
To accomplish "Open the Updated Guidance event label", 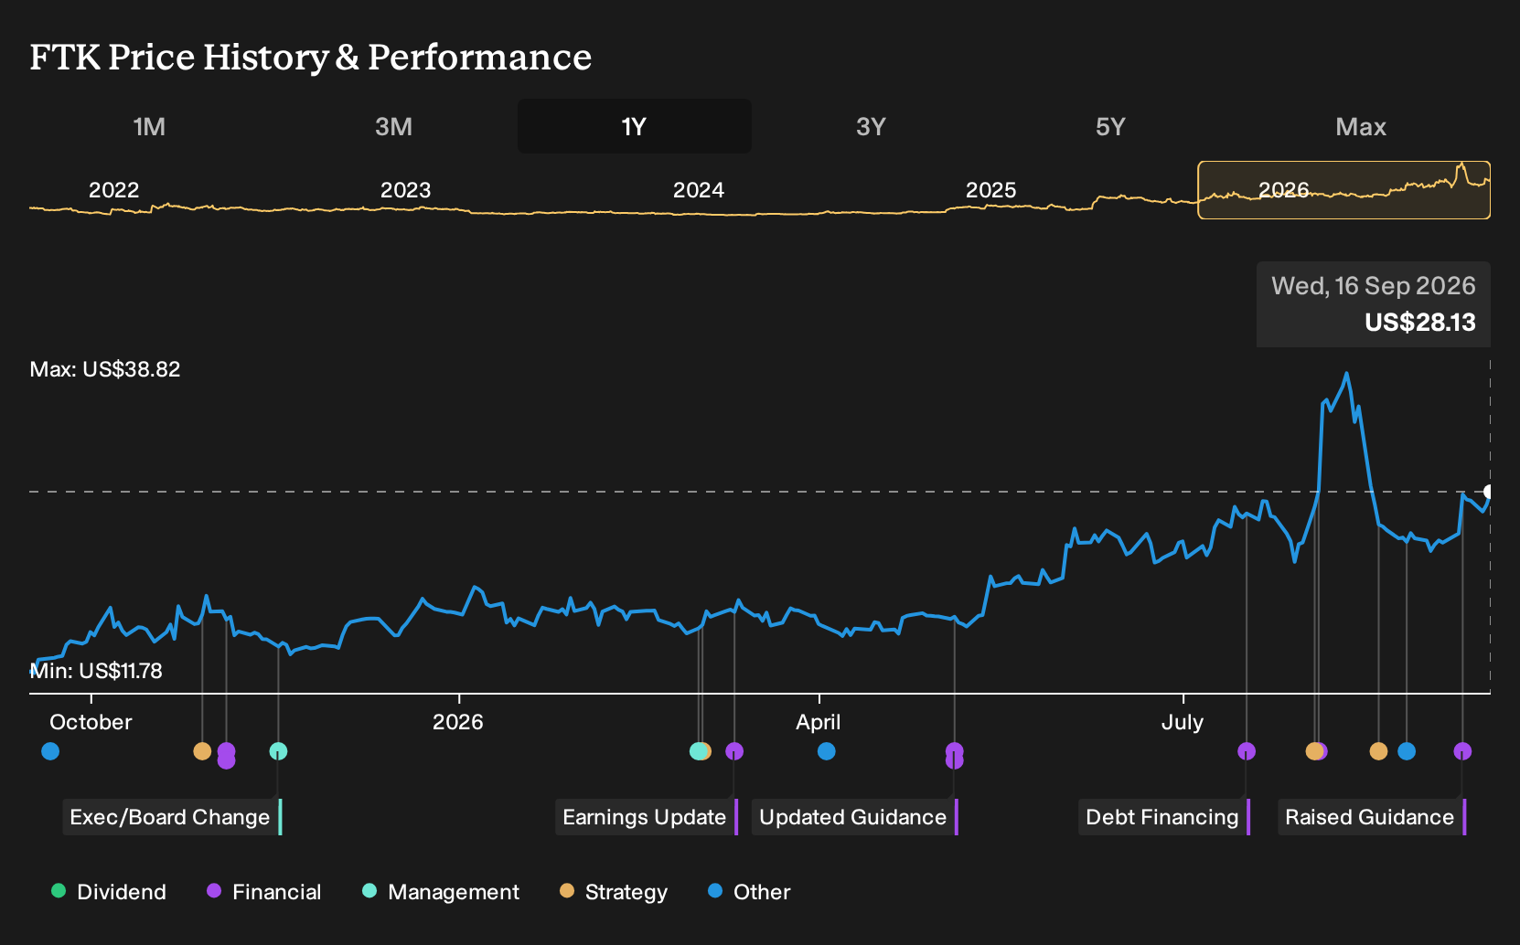I will click(x=855, y=817).
